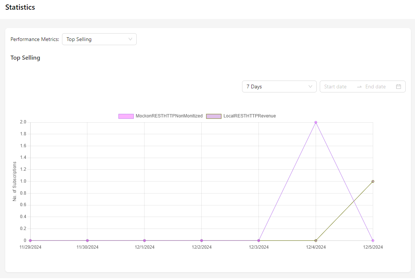Expand the 7 Days time range selector
The image size is (415, 280).
coord(279,86)
